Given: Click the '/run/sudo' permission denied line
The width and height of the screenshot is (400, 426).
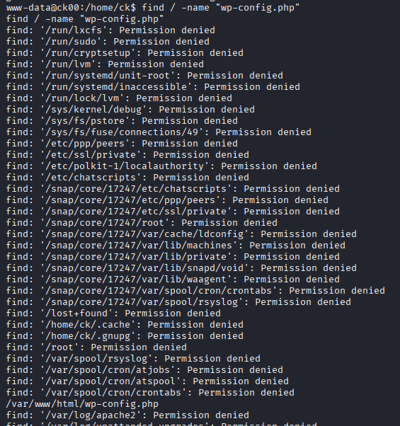Looking at the screenshot, I should coord(108,42).
